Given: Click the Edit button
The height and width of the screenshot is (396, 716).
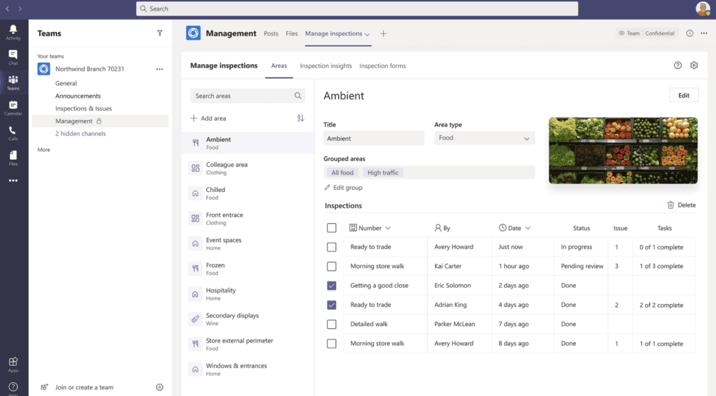Looking at the screenshot, I should tap(684, 96).
